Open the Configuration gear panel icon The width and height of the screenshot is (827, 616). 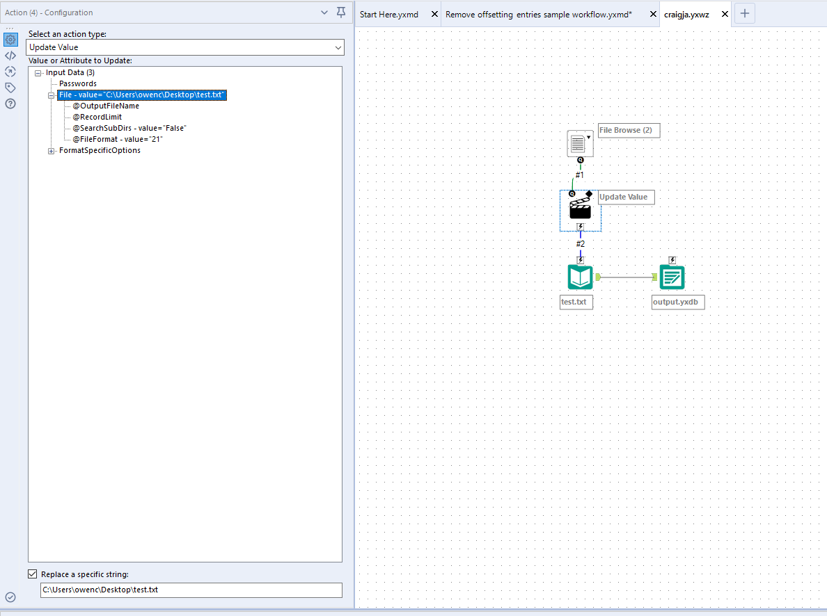click(x=10, y=40)
